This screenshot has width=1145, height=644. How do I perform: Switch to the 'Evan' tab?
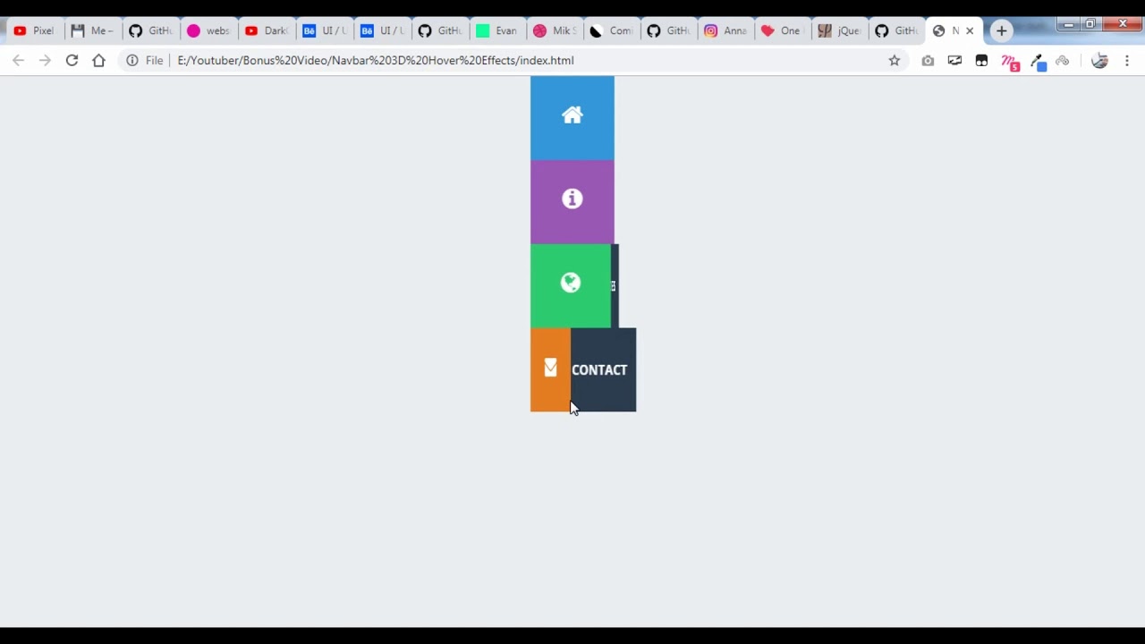click(496, 30)
